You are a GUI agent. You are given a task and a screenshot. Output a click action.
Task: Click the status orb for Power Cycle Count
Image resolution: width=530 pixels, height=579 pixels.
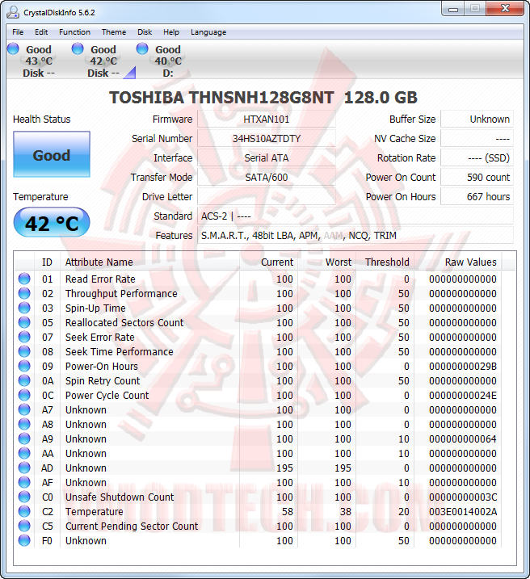click(x=24, y=395)
